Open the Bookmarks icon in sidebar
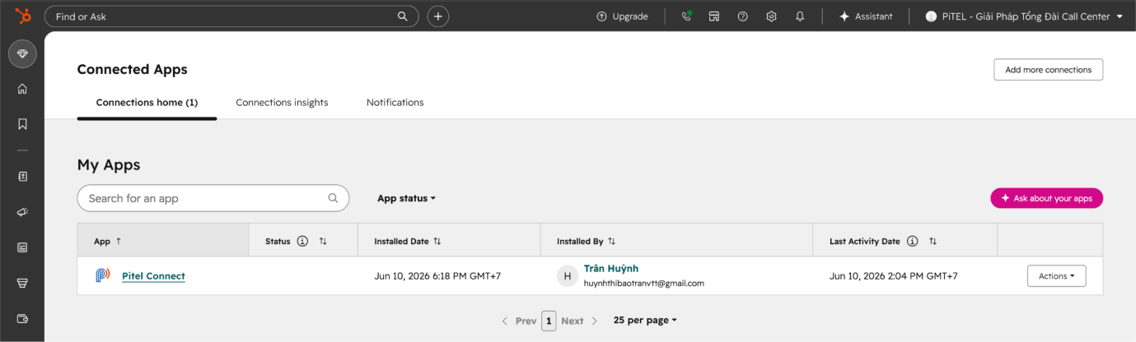The height and width of the screenshot is (342, 1136). pyautogui.click(x=22, y=124)
